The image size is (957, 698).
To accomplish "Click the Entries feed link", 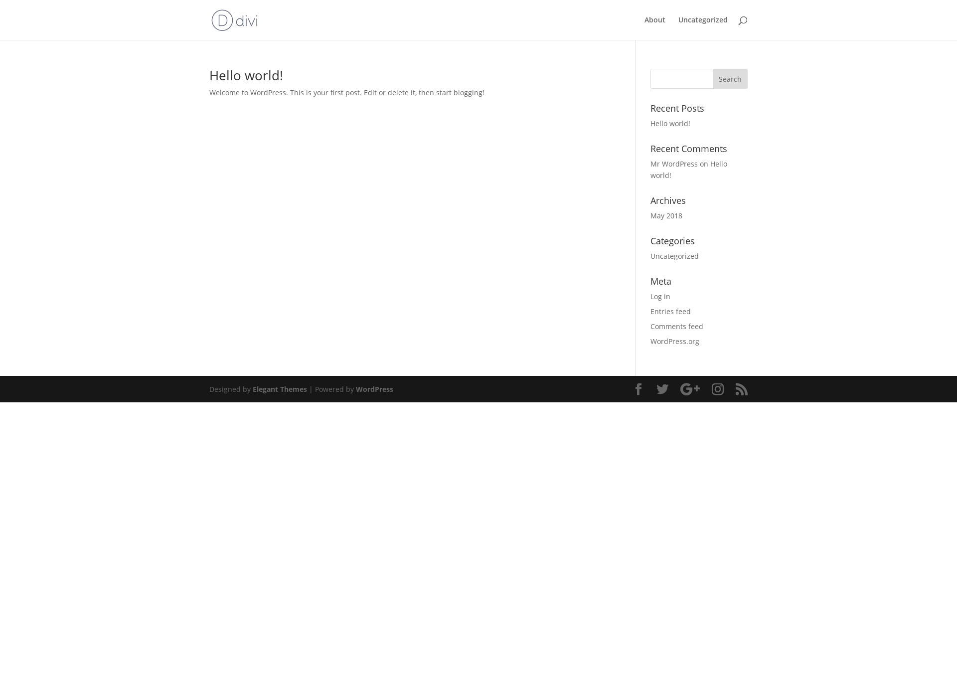I will [670, 311].
